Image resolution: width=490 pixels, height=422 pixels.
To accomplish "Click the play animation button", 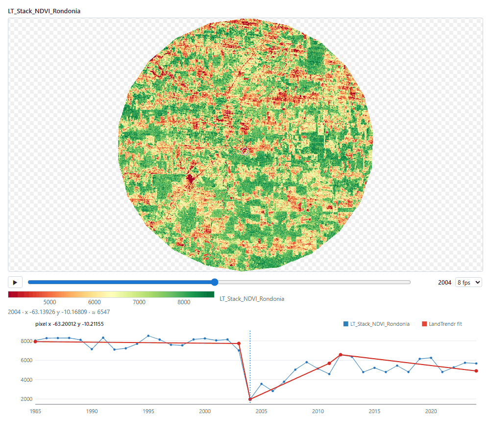I will pos(15,282).
